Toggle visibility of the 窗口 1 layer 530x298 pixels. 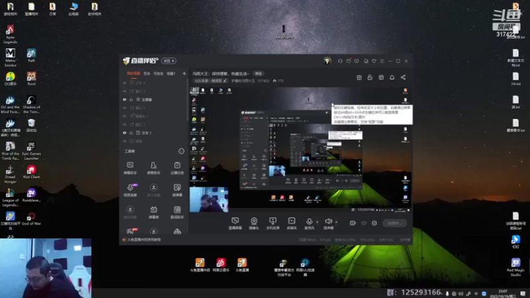[x=125, y=124]
